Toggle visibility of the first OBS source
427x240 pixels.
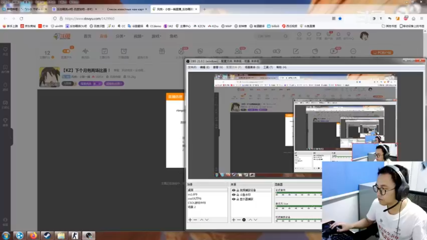click(234, 190)
